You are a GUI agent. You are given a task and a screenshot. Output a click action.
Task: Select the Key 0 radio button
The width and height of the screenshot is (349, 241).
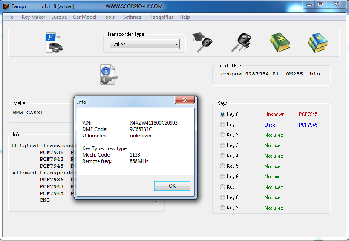click(x=222, y=114)
